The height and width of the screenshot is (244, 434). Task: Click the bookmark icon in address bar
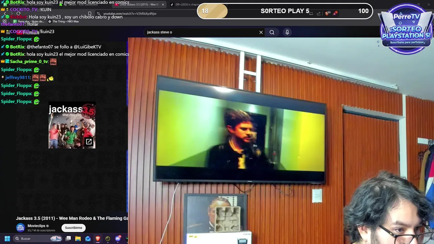click(90, 14)
